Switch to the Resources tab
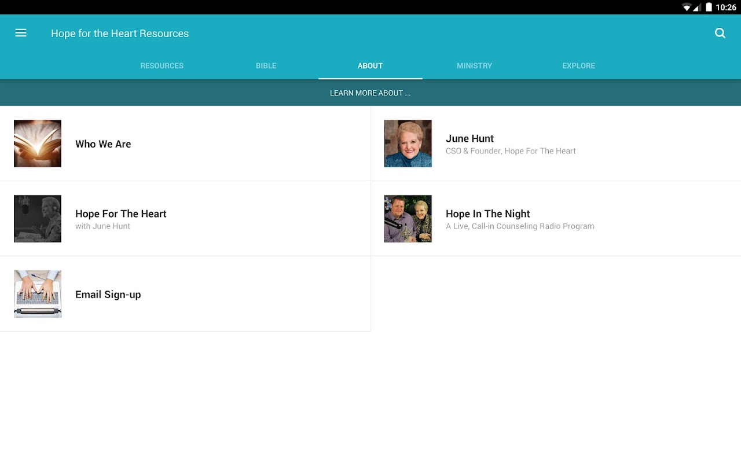The image size is (741, 463). coord(162,66)
